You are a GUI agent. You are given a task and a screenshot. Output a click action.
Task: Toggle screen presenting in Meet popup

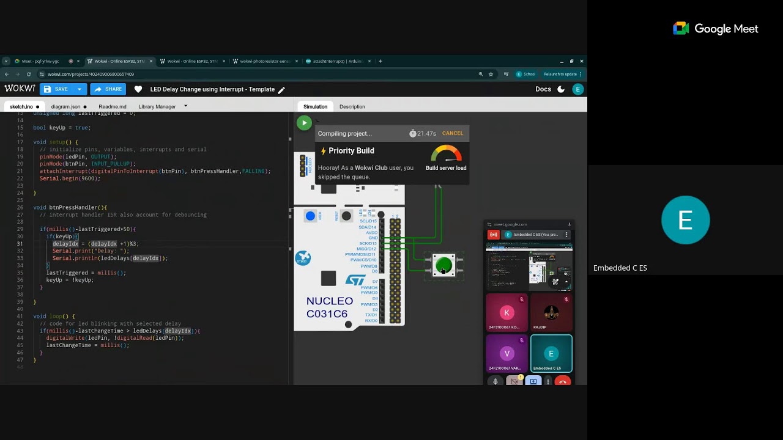(533, 381)
